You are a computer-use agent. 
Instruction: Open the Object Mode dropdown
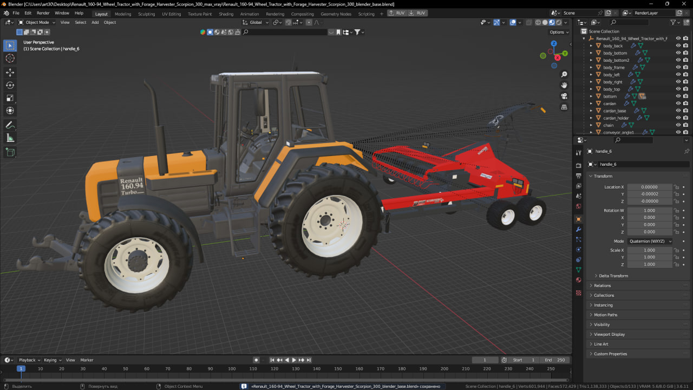(36, 22)
